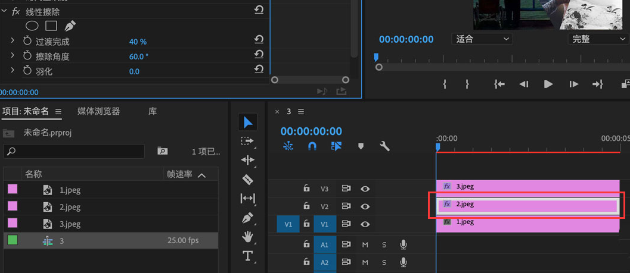Select the Pen tool in the tool panel
The width and height of the screenshot is (630, 273).
(248, 218)
